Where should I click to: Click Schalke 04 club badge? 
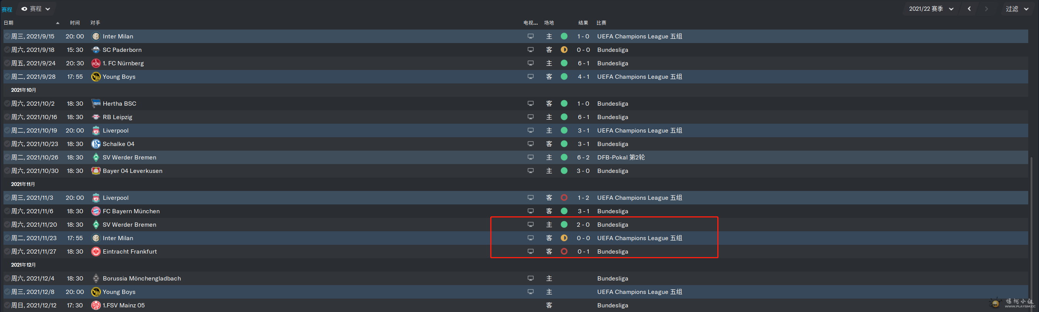point(95,144)
